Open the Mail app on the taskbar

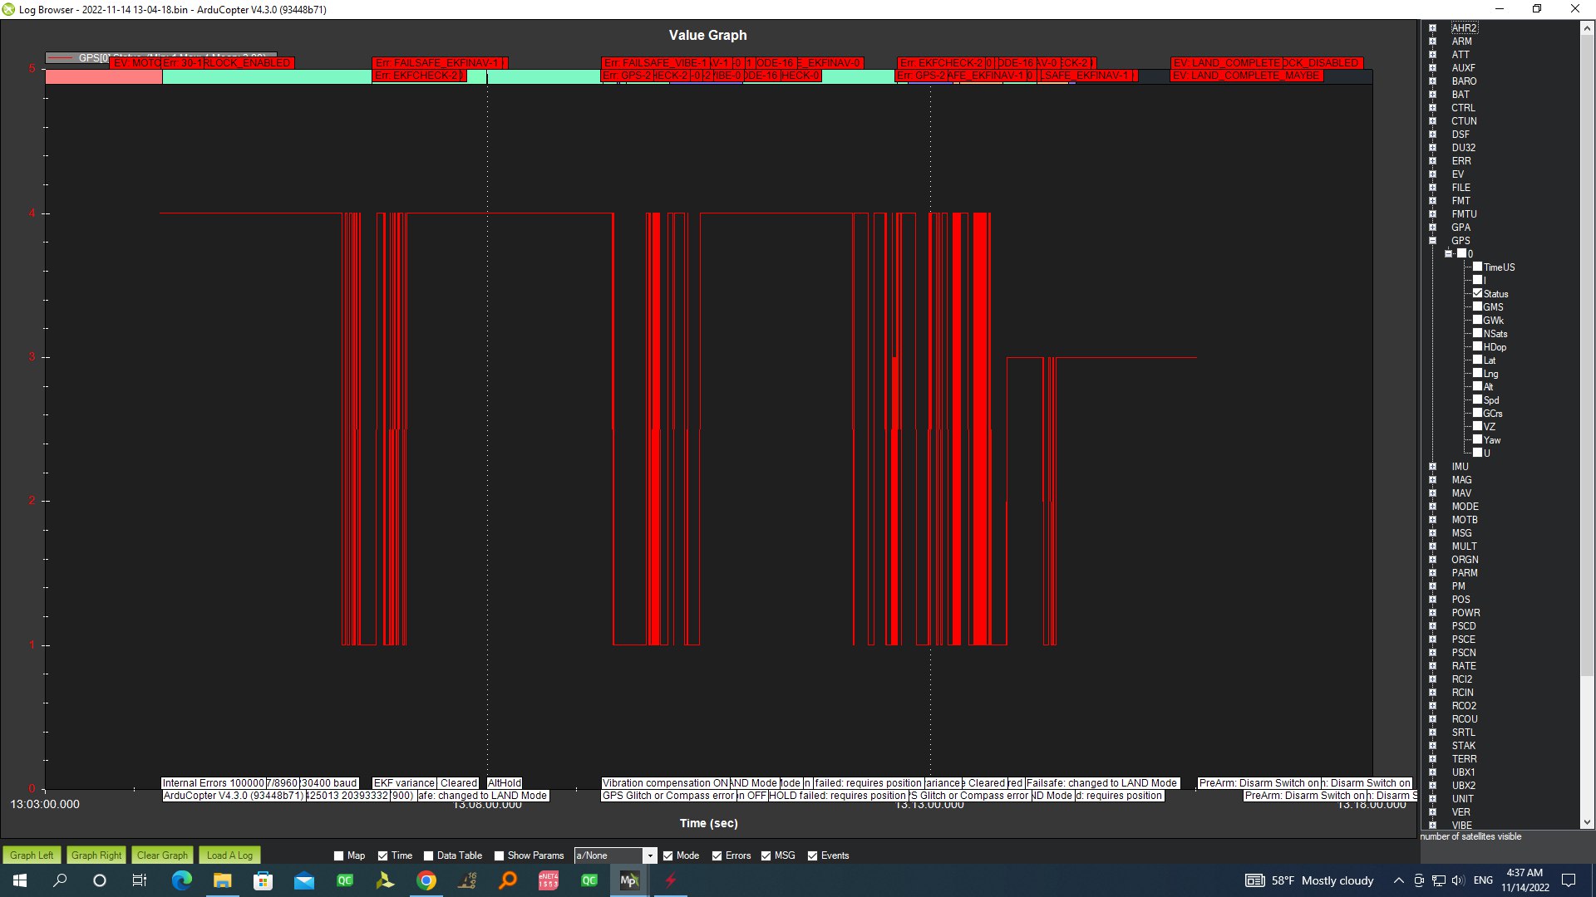pos(304,880)
